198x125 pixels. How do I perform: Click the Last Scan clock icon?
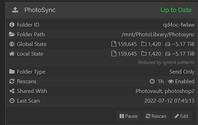[x=12, y=100]
